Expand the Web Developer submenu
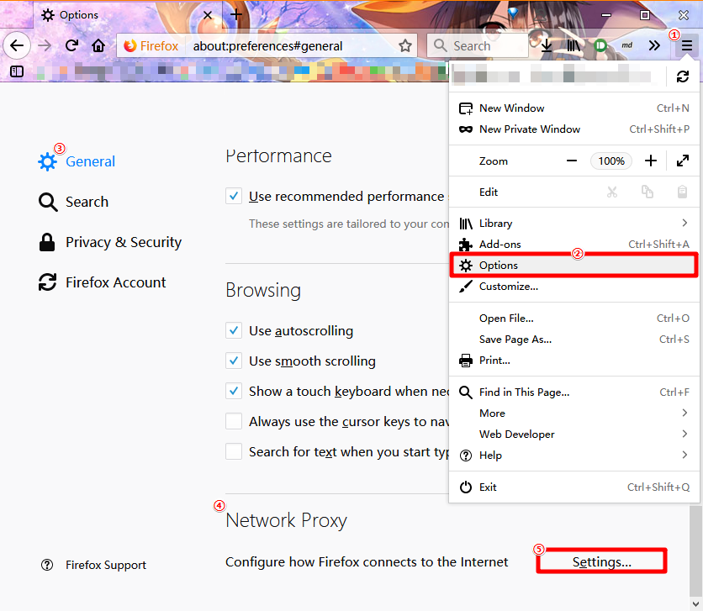703x611 pixels. point(573,434)
